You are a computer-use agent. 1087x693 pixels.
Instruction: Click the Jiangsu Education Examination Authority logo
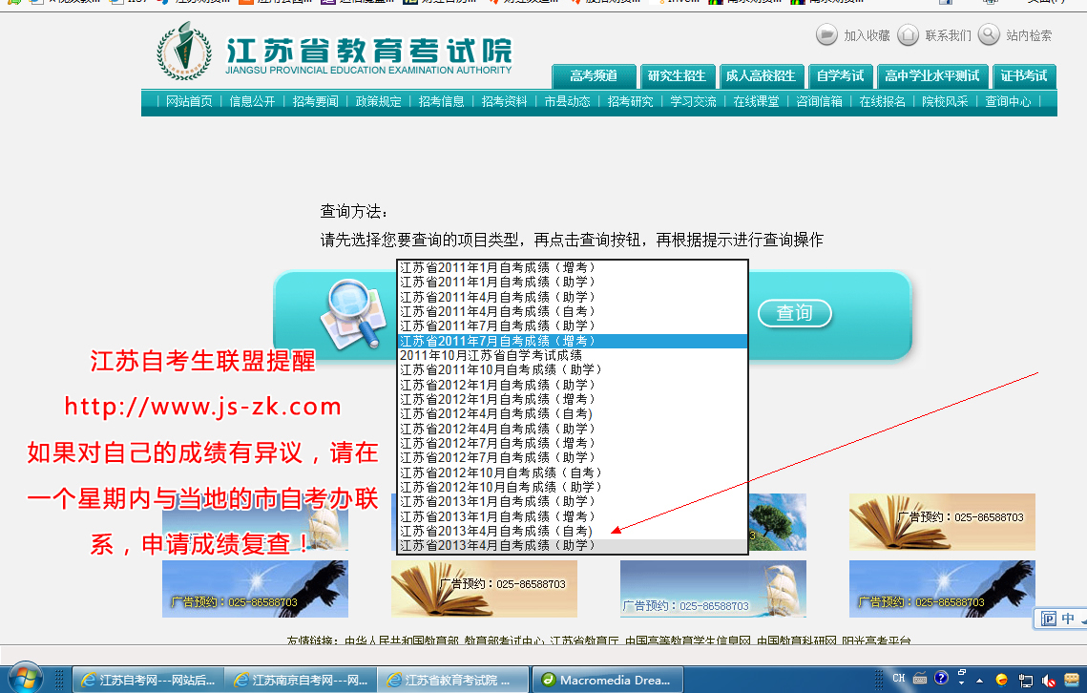[x=183, y=51]
